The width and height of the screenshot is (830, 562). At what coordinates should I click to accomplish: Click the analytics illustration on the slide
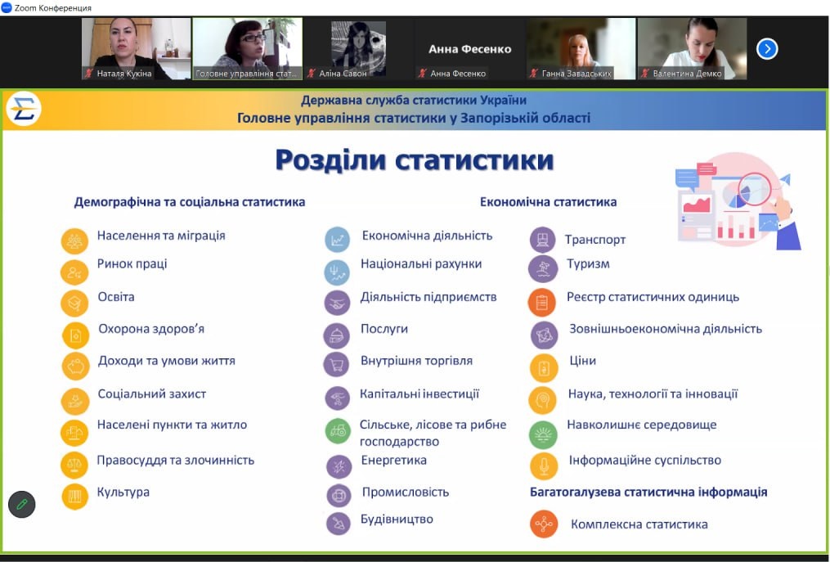pyautogui.click(x=738, y=201)
